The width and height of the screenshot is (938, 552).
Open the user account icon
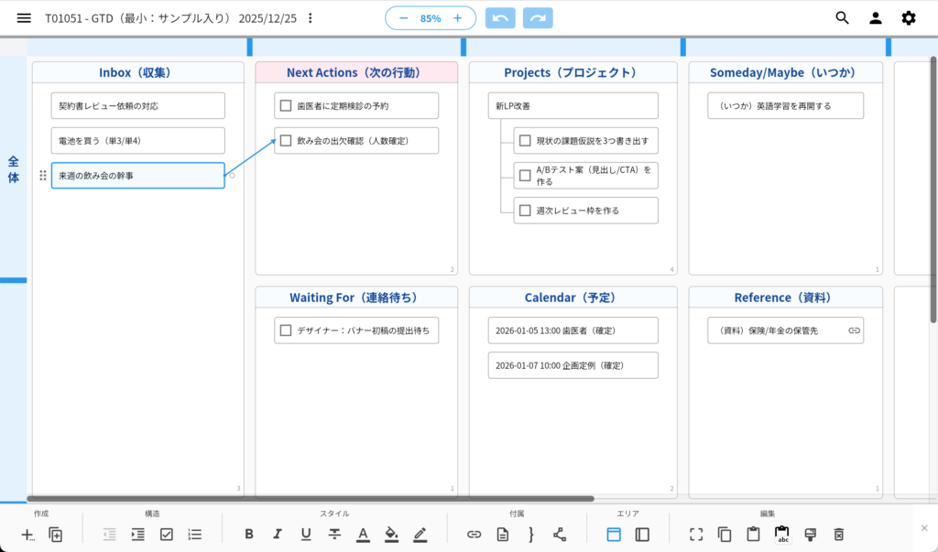tap(875, 18)
